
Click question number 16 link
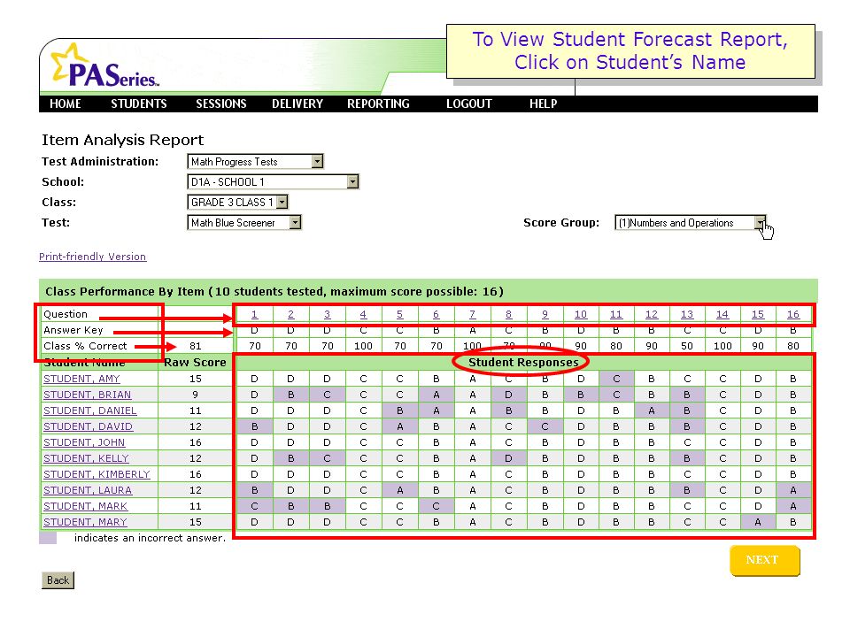tap(793, 314)
